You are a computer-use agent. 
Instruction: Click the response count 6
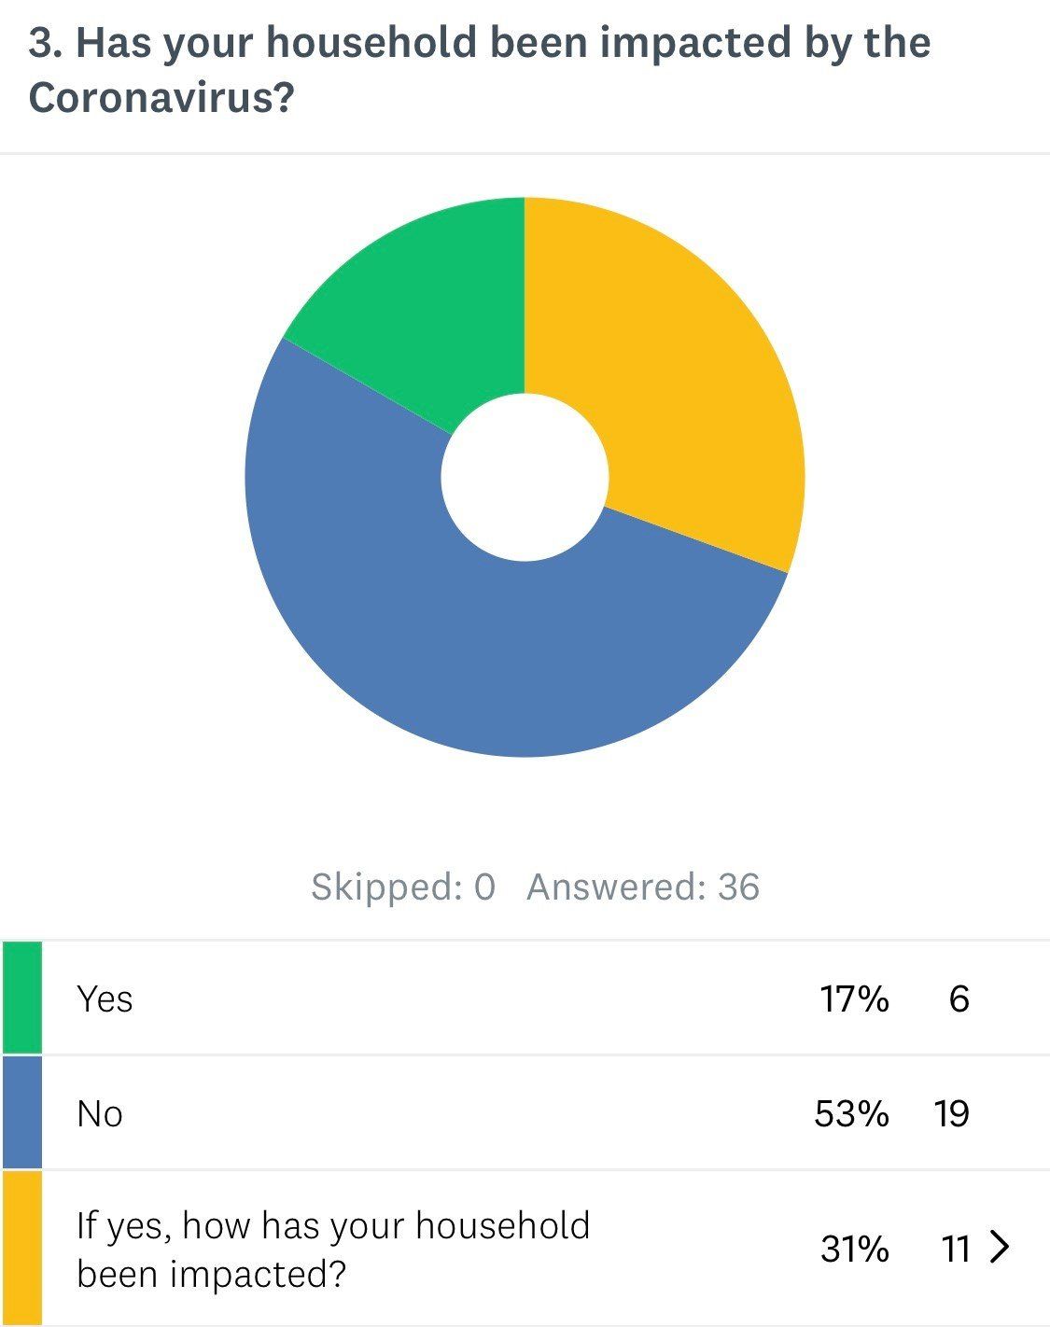(959, 999)
